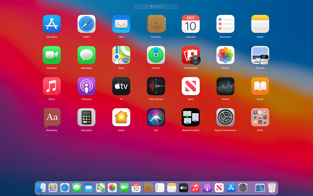
Task: Open Reminders from the Dock
Action: [160, 188]
